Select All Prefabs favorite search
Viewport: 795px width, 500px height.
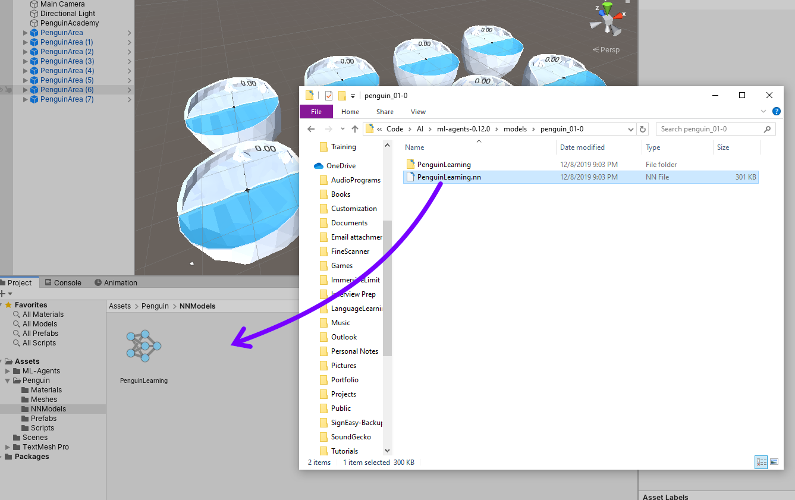pos(40,334)
